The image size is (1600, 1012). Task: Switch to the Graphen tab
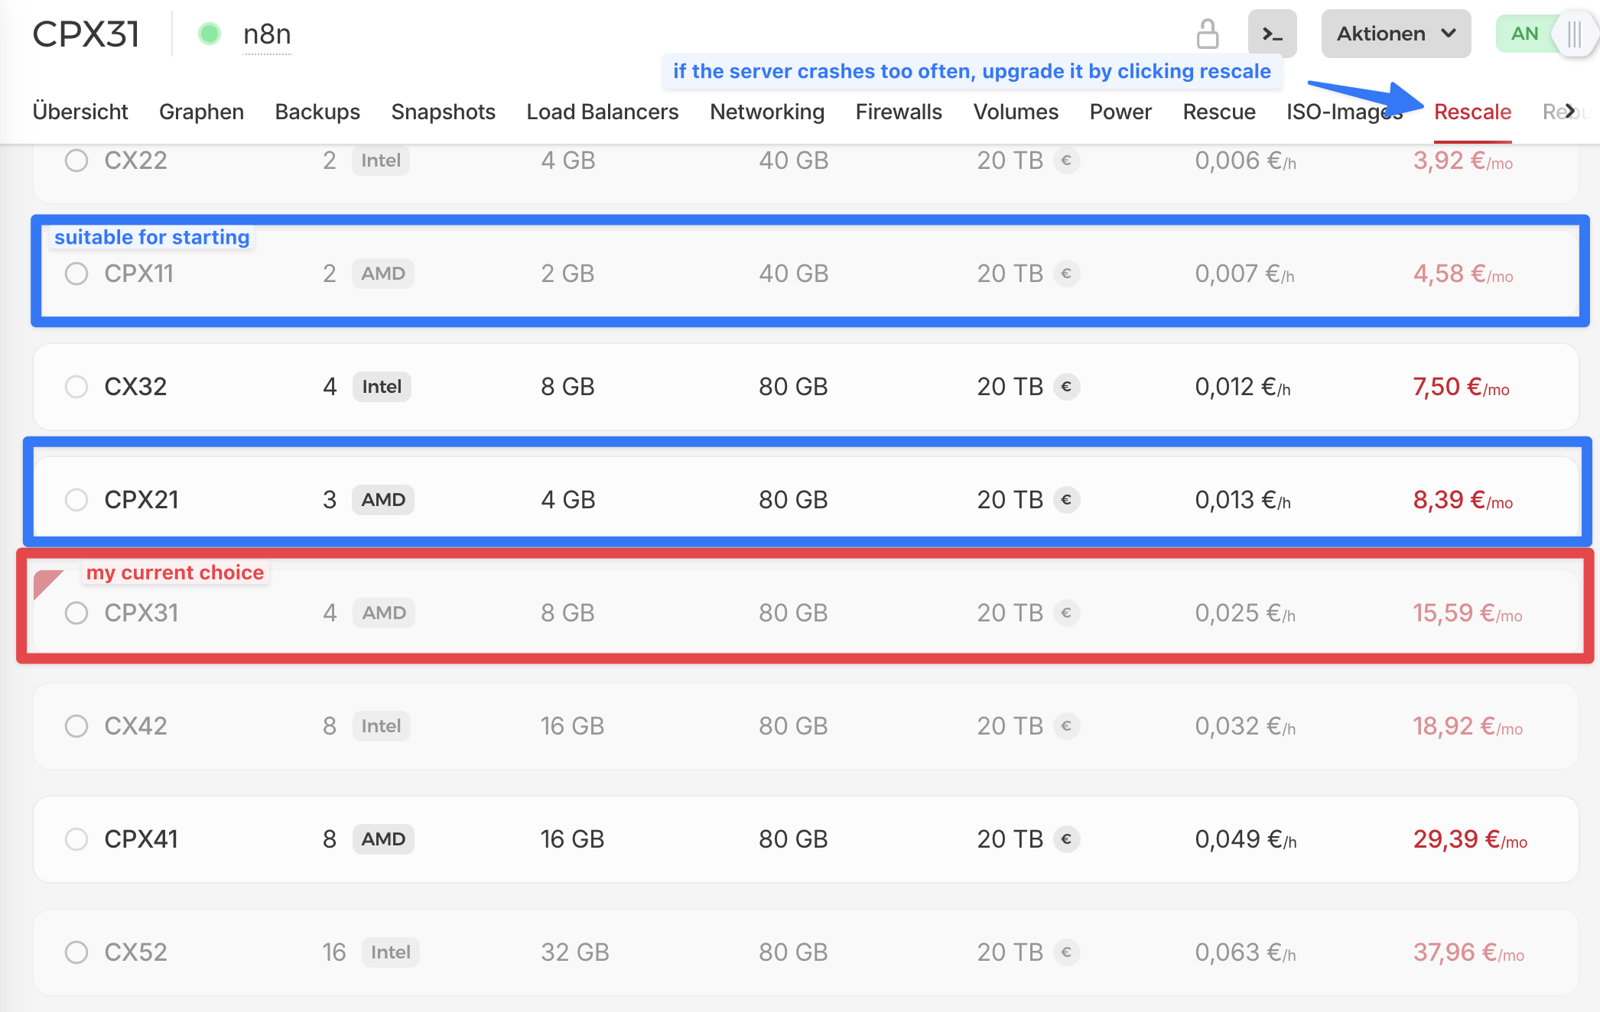click(x=201, y=112)
